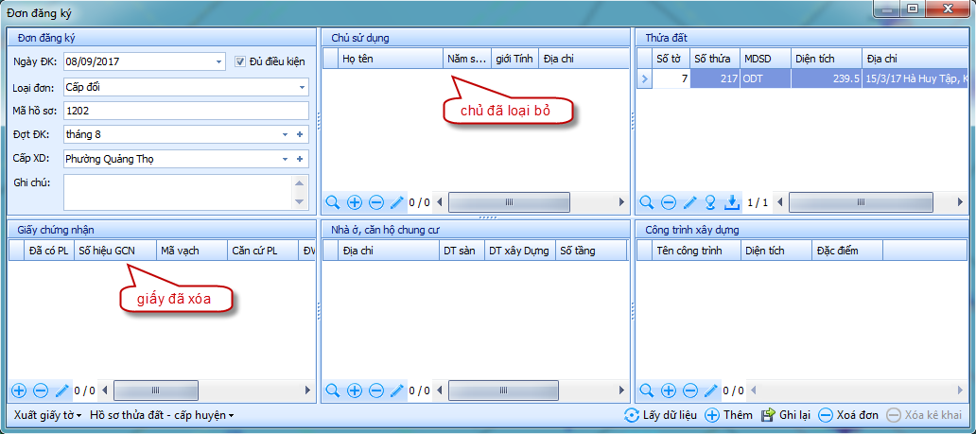Image resolution: width=976 pixels, height=434 pixels.
Task: Add a certificate in Giấy chứng nhận panel
Action: point(19,390)
